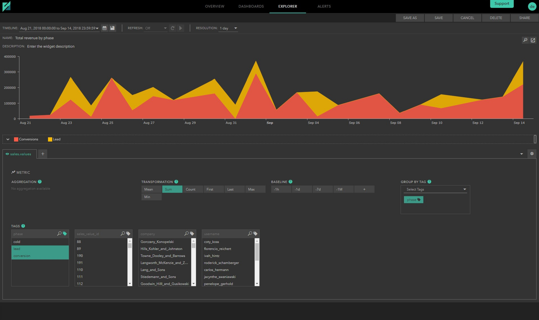Click the search icon in company tag box
This screenshot has height=320, width=539.
187,233
